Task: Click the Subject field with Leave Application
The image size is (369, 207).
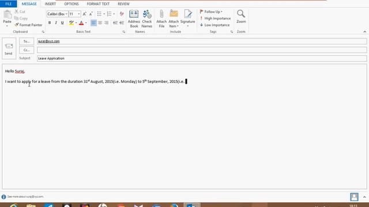Action: click(x=202, y=58)
